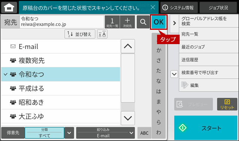Start scanning with スタート button
Viewport: 239px width, 141px height.
206,128
